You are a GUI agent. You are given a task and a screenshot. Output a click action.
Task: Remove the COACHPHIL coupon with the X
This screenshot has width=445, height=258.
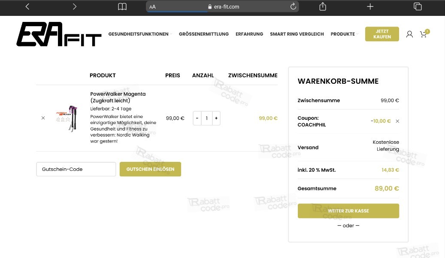(397, 121)
